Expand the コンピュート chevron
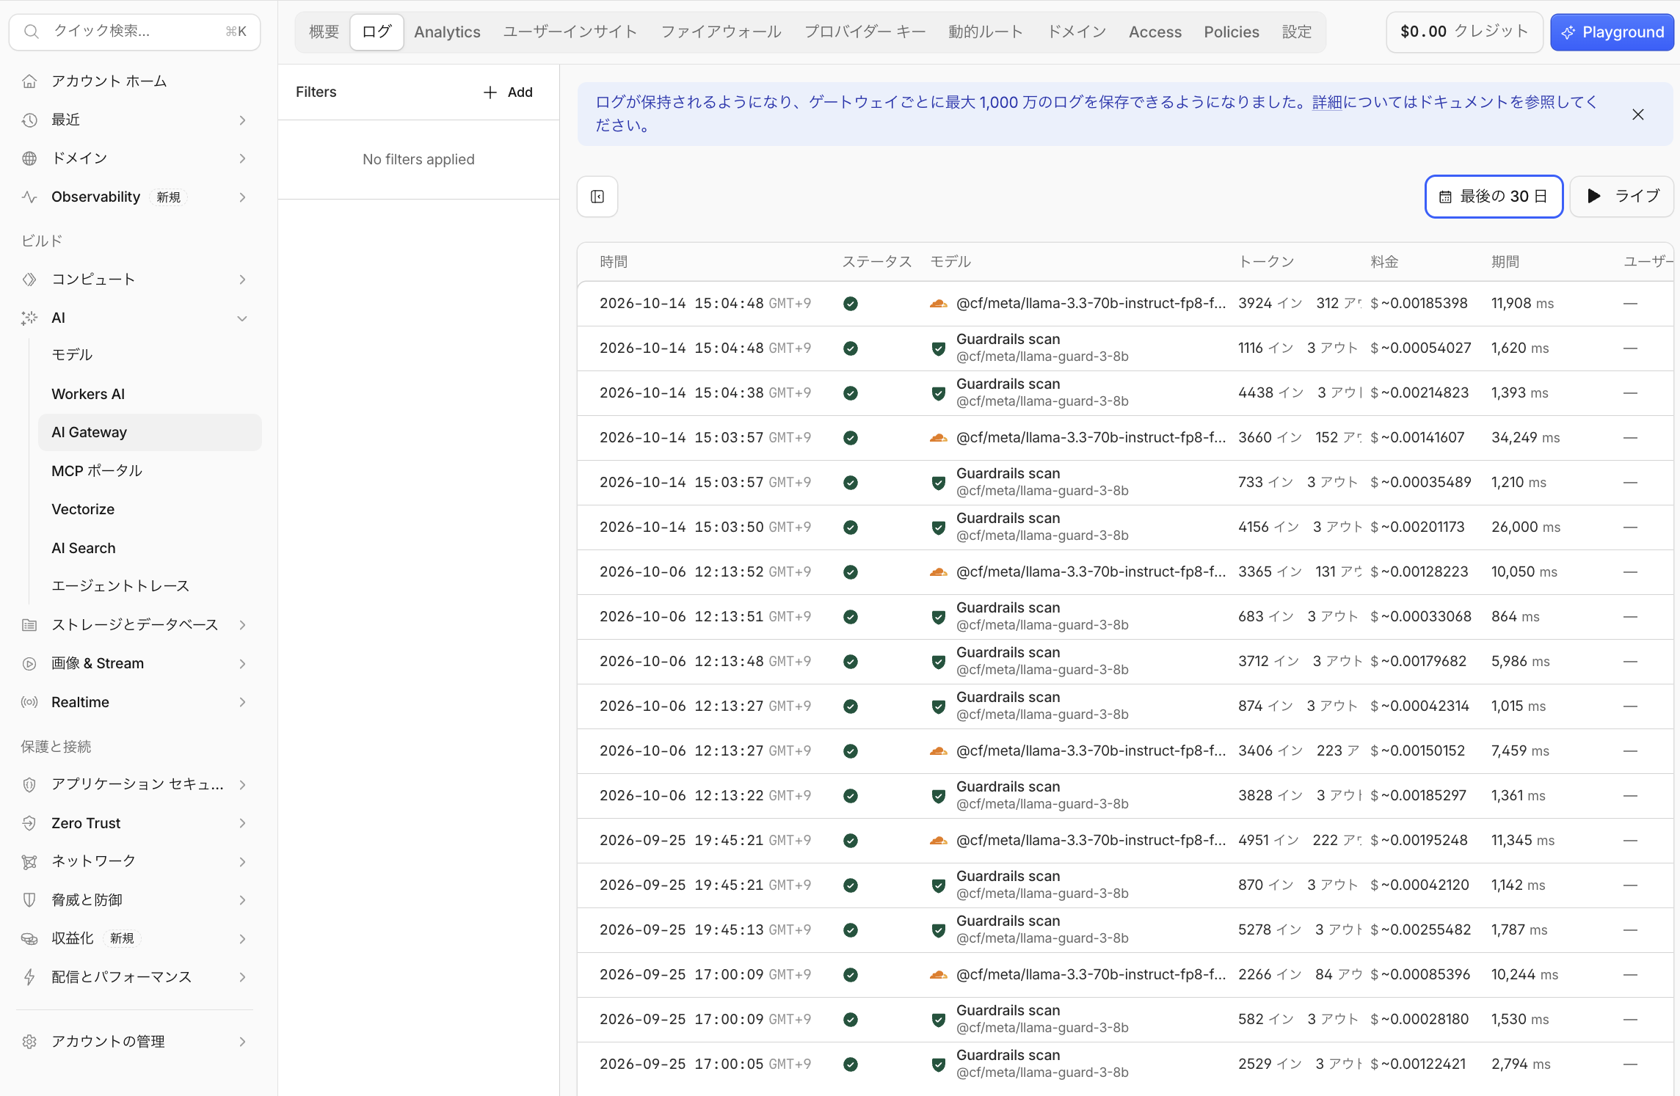This screenshot has height=1096, width=1680. 242,280
